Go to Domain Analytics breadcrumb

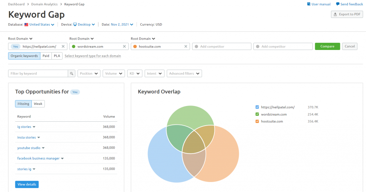(x=44, y=4)
